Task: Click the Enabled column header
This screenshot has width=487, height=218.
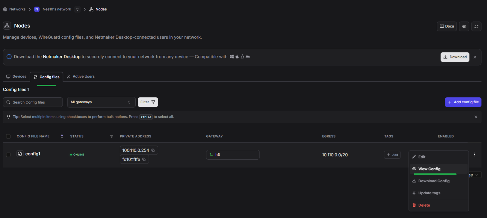Action: coord(446,136)
